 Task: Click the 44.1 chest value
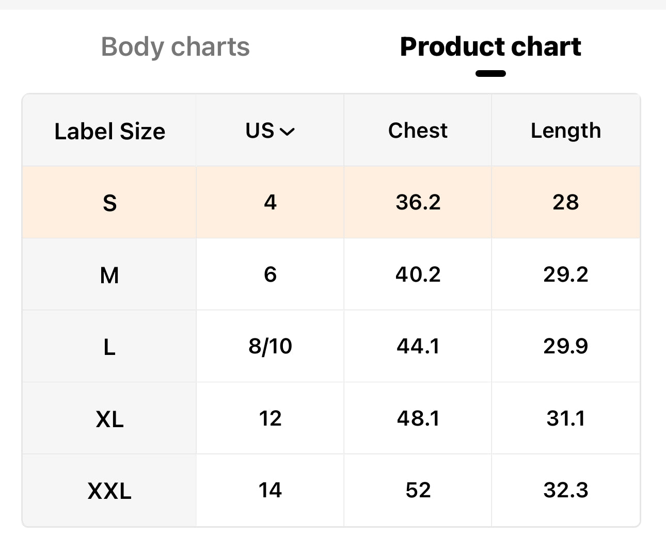point(418,346)
